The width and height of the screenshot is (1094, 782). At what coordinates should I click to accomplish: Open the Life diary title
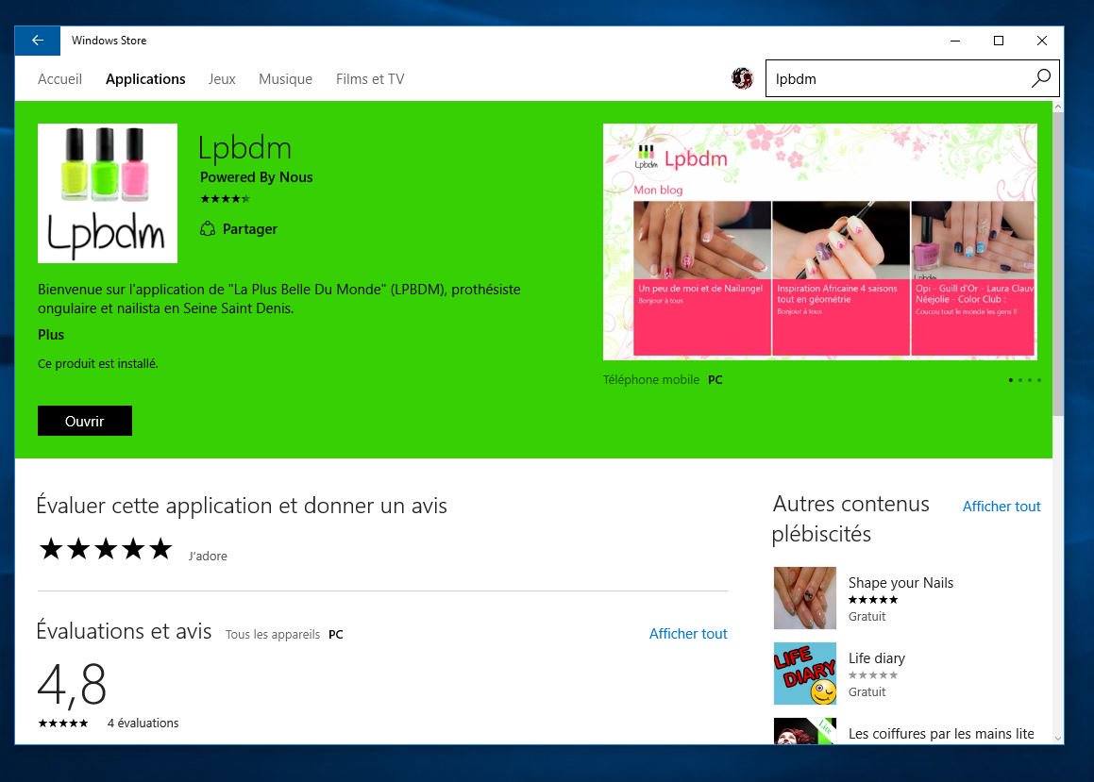pyautogui.click(x=876, y=657)
